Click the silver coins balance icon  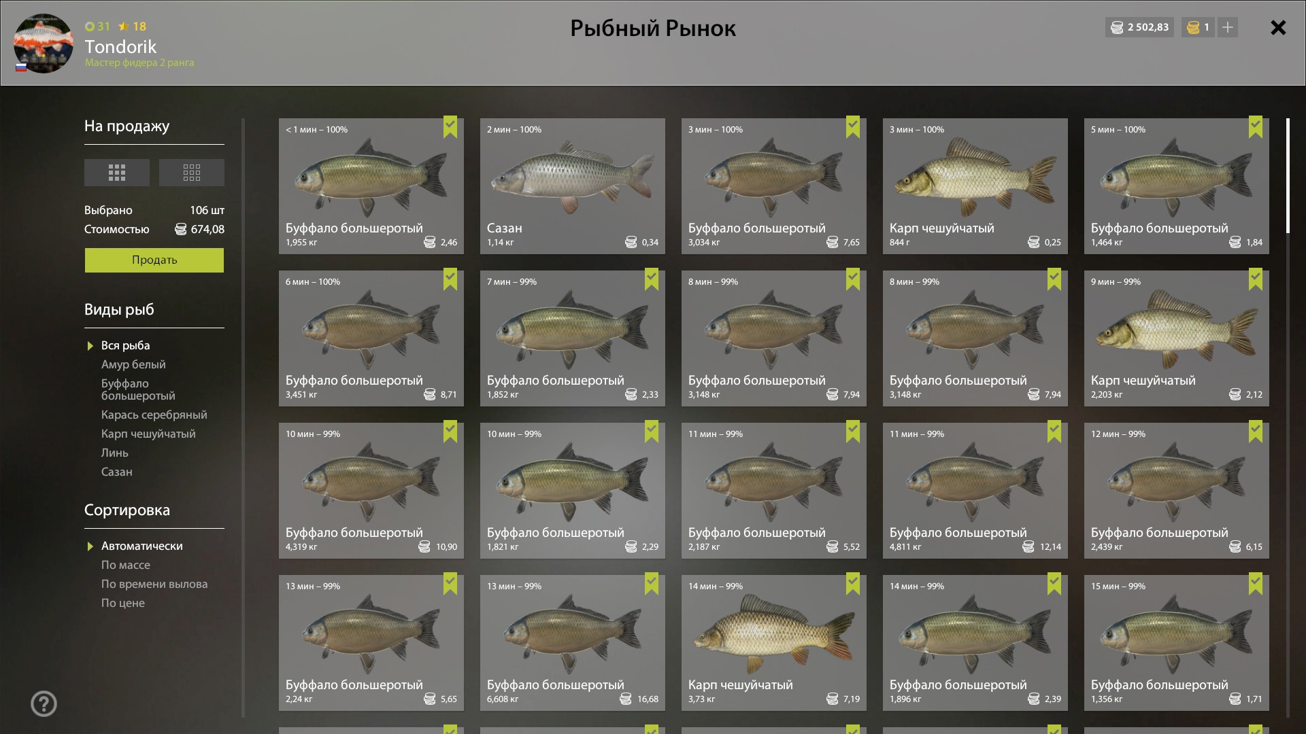(1117, 27)
